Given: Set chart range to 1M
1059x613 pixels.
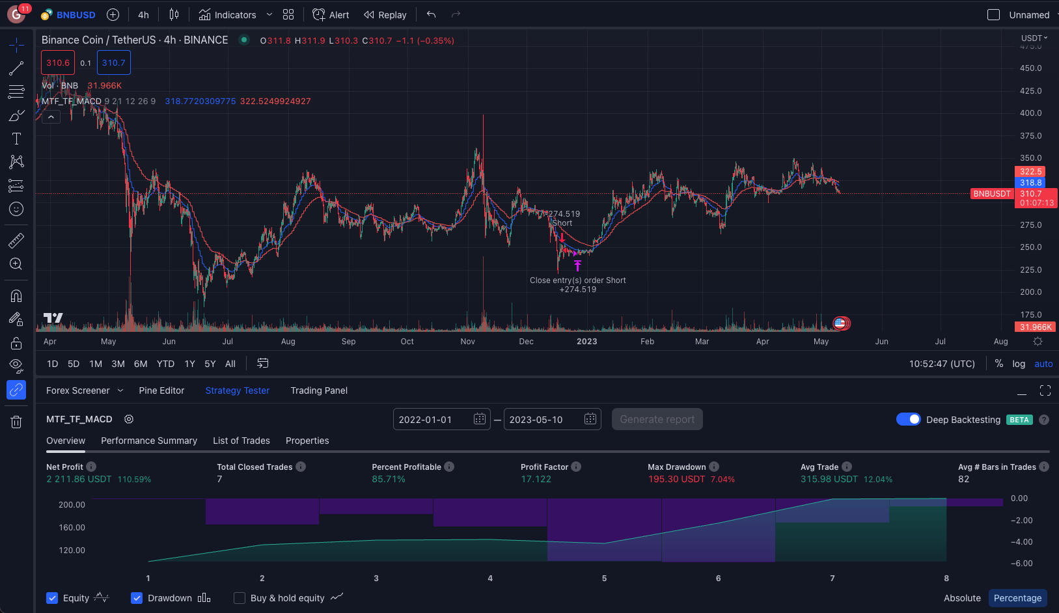Looking at the screenshot, I should pos(96,364).
